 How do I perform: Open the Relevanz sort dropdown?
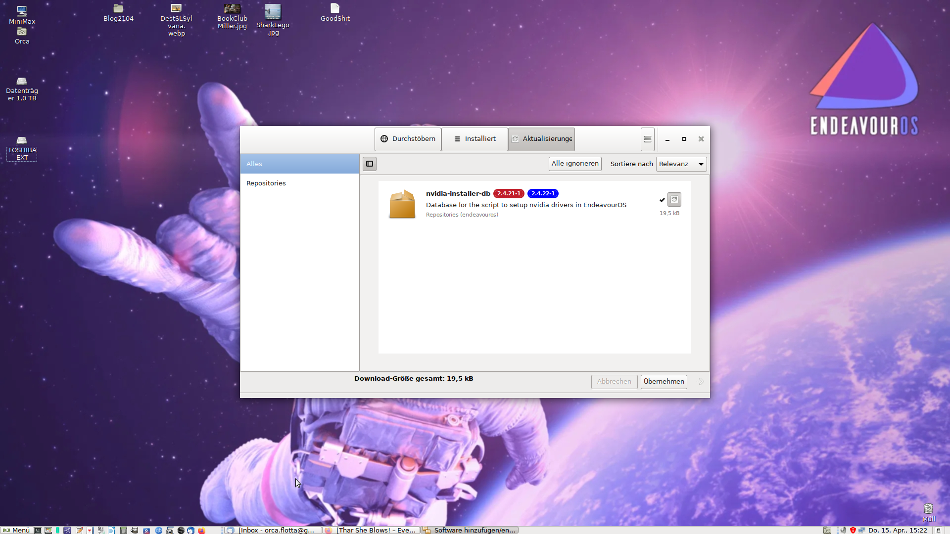[x=681, y=164]
